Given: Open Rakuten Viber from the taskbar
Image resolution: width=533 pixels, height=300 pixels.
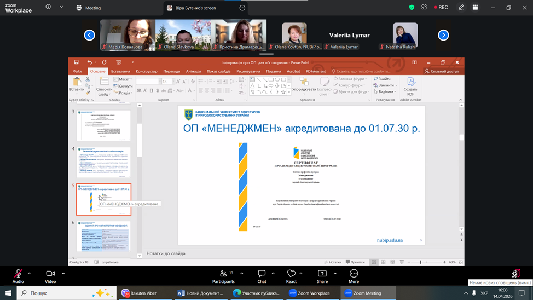Looking at the screenshot, I should click(139, 293).
